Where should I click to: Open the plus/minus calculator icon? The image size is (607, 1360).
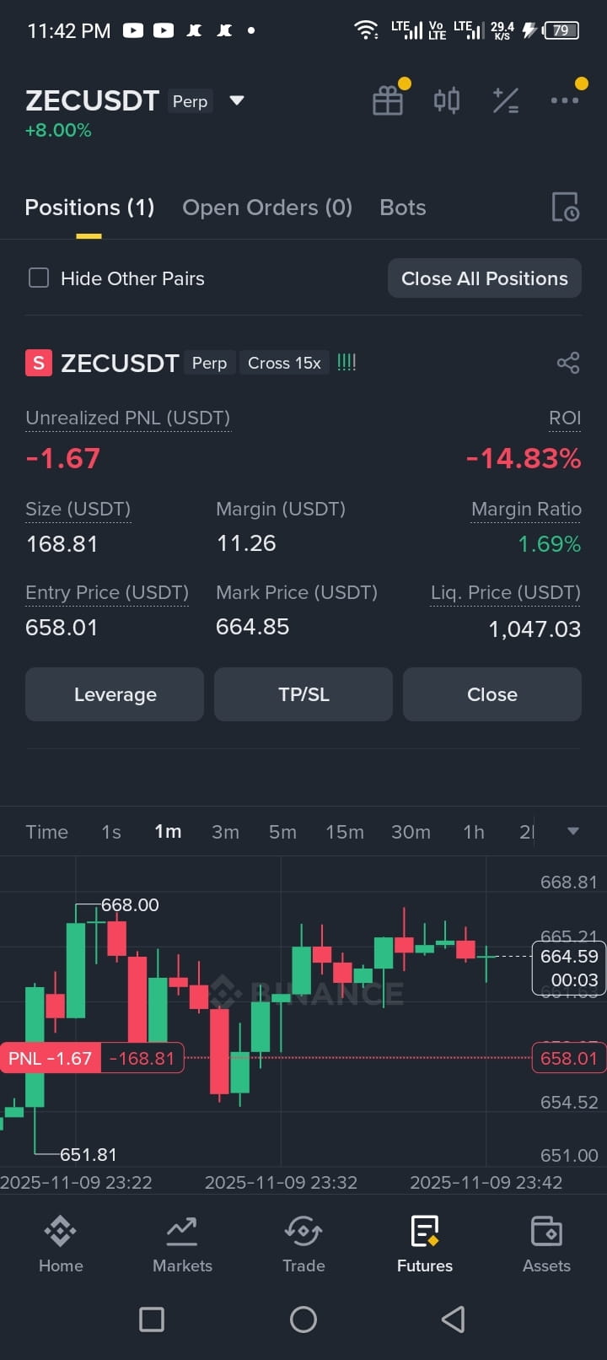point(506,101)
